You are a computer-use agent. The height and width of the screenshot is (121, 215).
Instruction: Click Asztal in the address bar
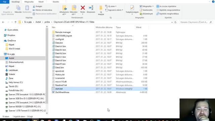pos(38,22)
